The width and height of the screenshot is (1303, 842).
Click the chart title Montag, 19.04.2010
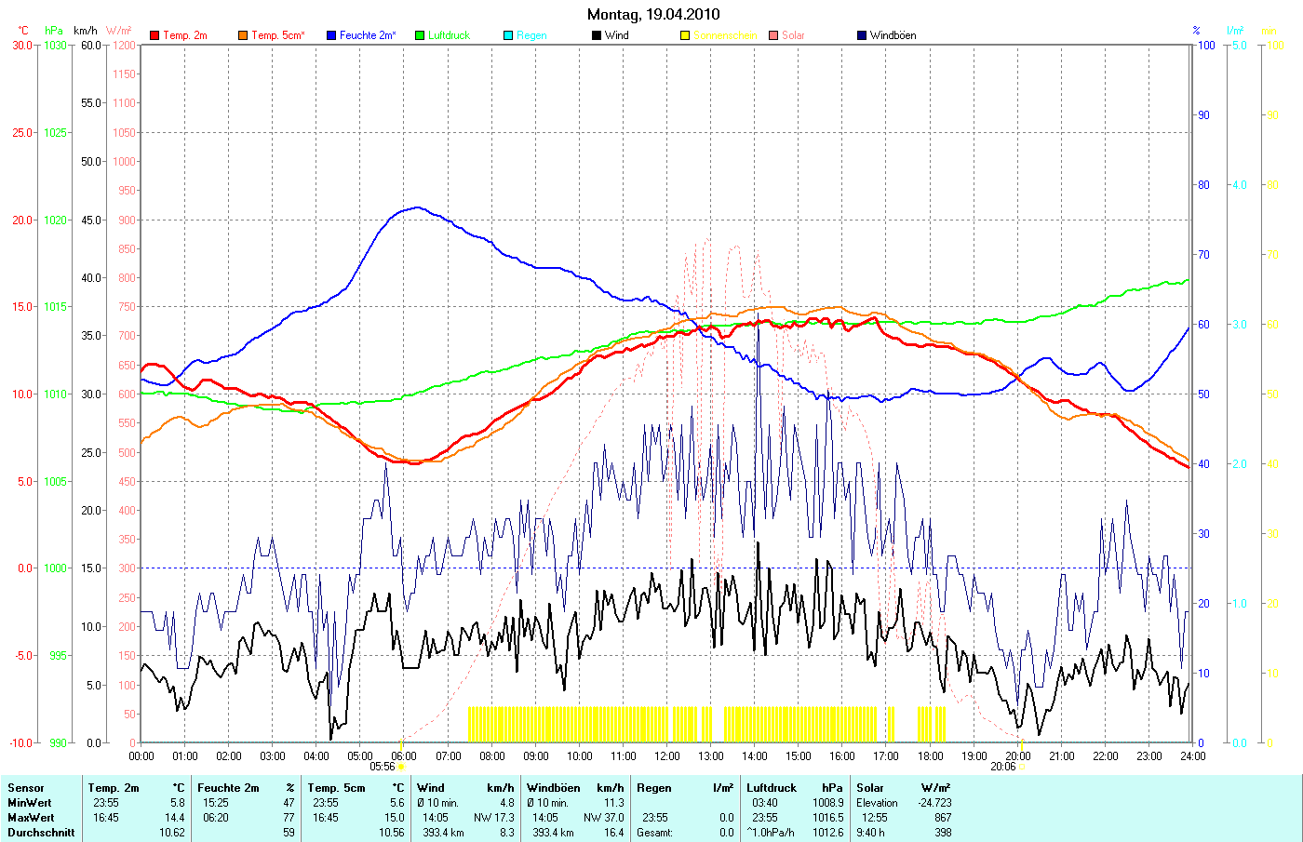(653, 14)
